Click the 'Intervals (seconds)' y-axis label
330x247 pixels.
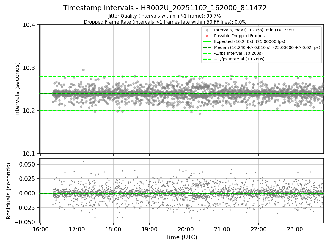coord(17,89)
